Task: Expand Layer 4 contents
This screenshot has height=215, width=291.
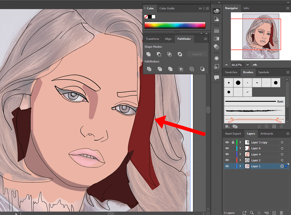Action: [240, 154]
